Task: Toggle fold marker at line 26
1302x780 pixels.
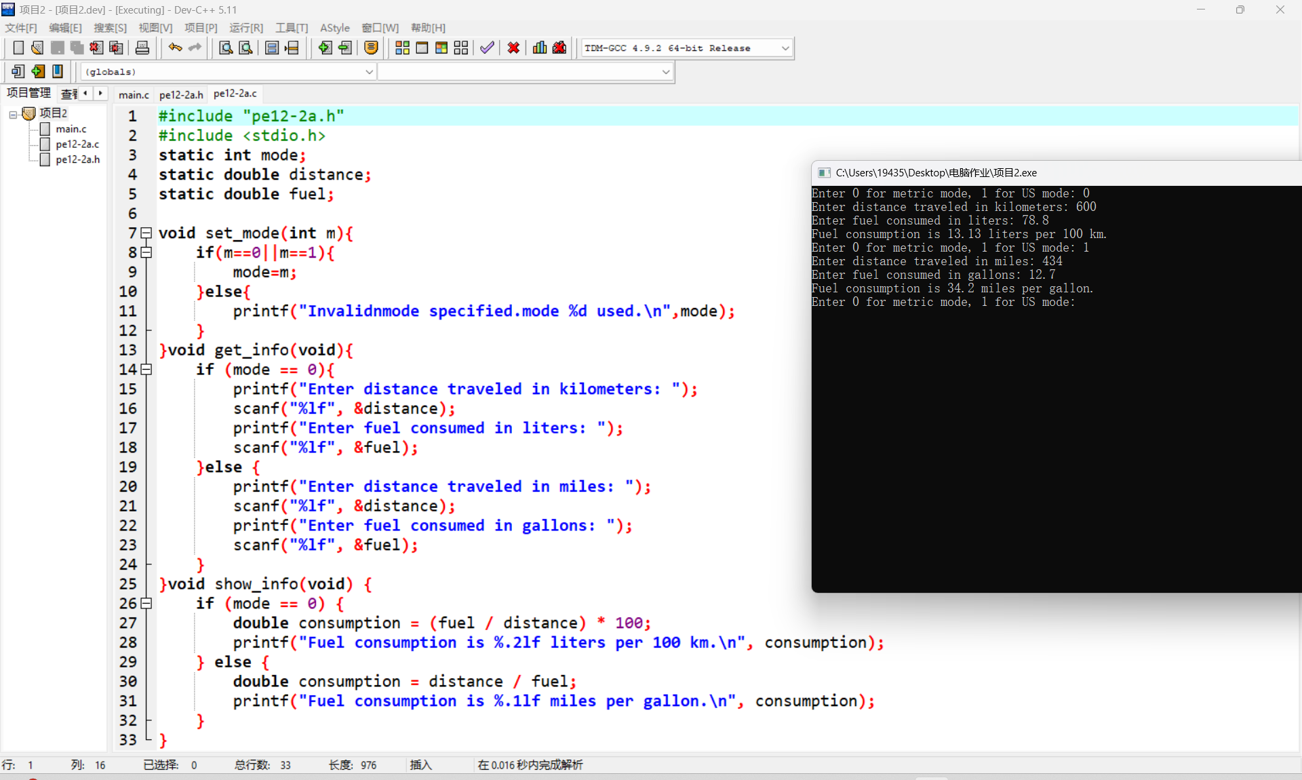Action: tap(146, 604)
